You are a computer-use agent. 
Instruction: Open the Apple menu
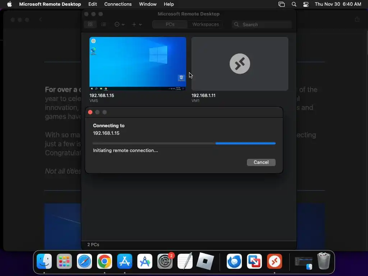9,4
